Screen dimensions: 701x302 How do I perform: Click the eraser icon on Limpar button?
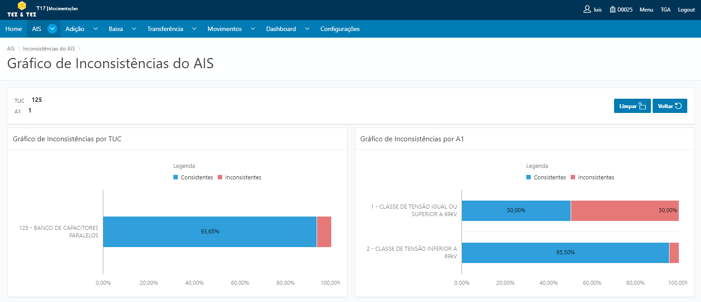coord(642,106)
